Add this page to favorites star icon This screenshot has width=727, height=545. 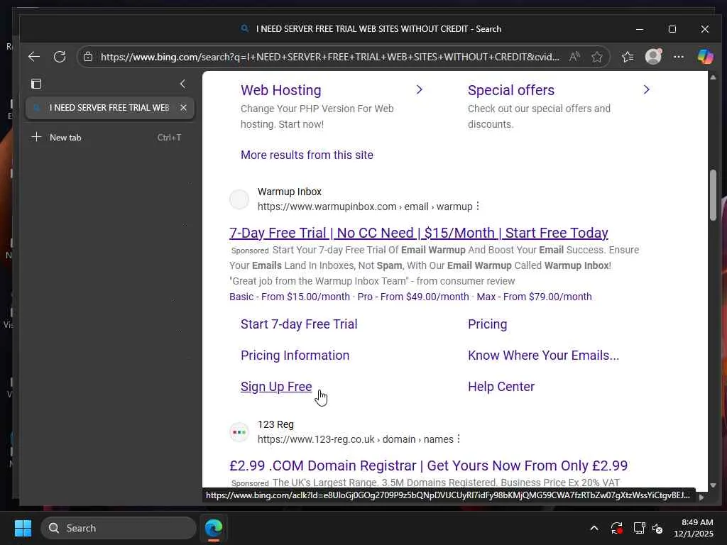pos(596,57)
